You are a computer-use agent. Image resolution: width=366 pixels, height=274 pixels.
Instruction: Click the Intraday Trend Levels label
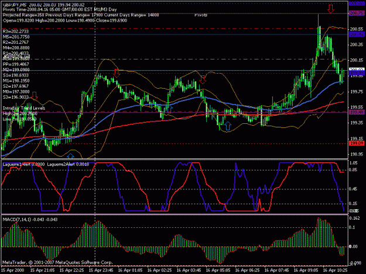pyautogui.click(x=24, y=108)
